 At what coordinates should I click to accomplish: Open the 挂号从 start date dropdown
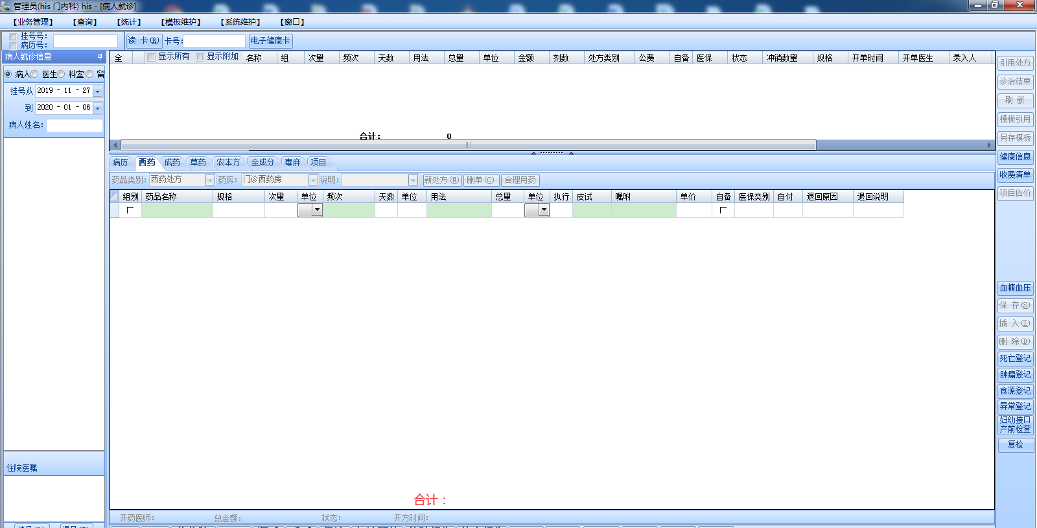coord(97,91)
